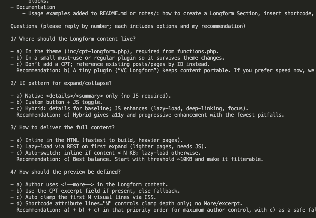Image resolution: width=316 pixels, height=218 pixels.
Task: Click question 4 about how preview is defined
Action: click(x=66, y=172)
